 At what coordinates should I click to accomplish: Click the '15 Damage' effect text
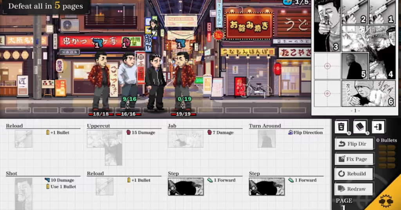pyautogui.click(x=143, y=132)
